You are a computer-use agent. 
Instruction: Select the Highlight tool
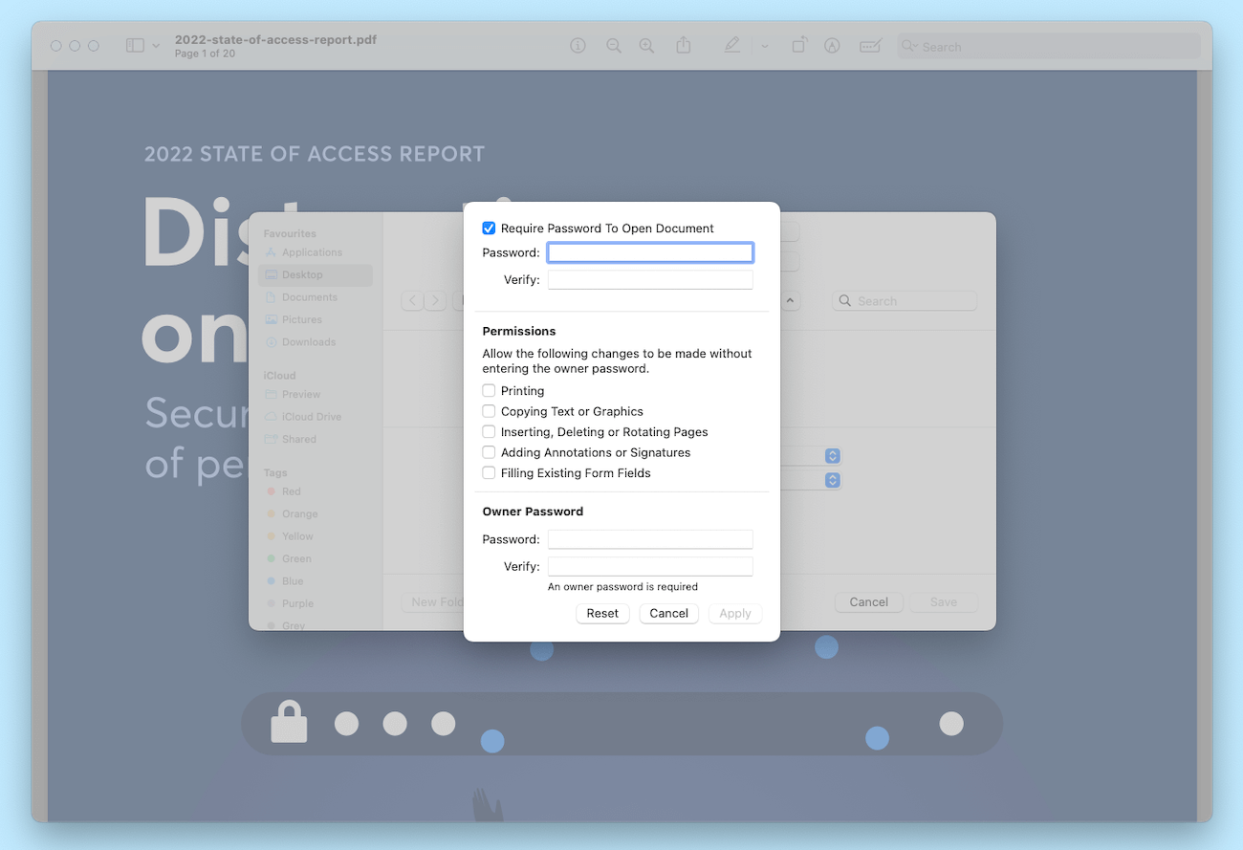click(x=731, y=45)
